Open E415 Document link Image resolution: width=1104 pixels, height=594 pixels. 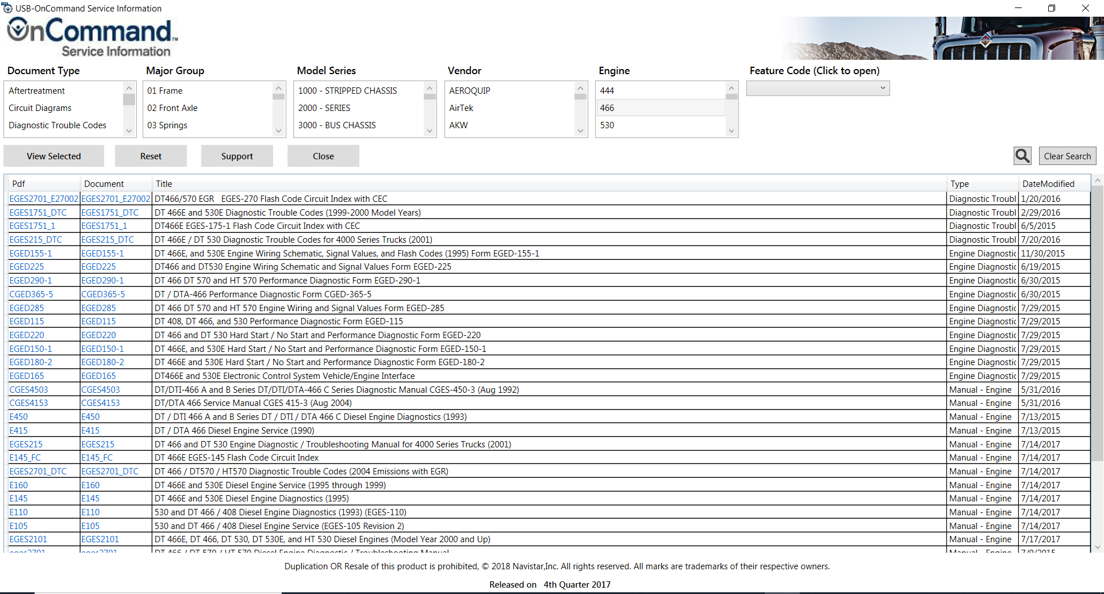pos(90,430)
